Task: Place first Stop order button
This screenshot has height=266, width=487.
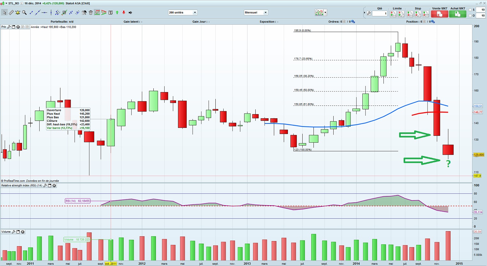Action: [x=410, y=14]
